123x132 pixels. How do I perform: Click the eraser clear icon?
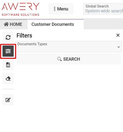point(8,78)
